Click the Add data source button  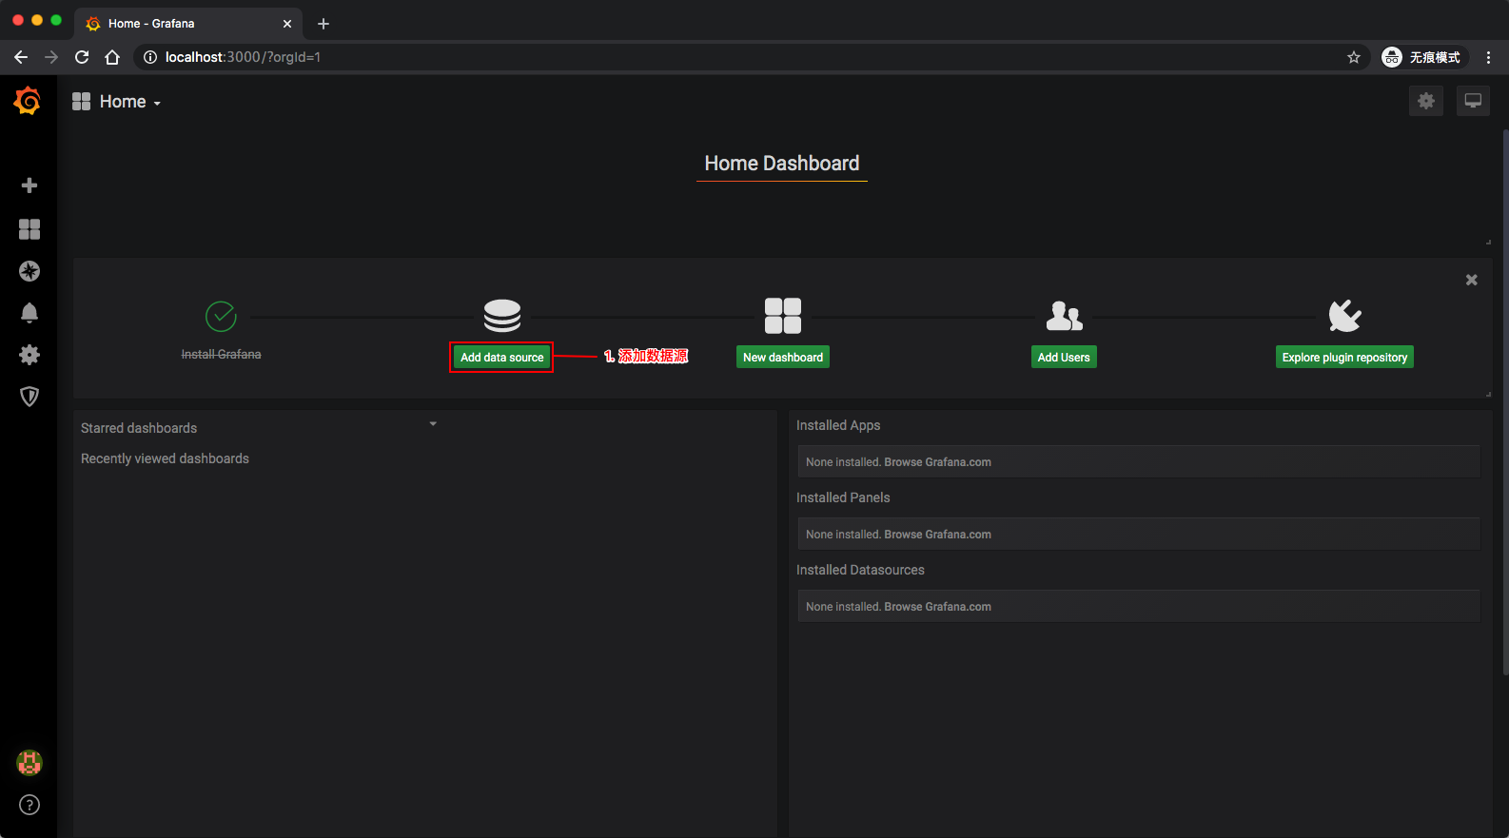(502, 358)
